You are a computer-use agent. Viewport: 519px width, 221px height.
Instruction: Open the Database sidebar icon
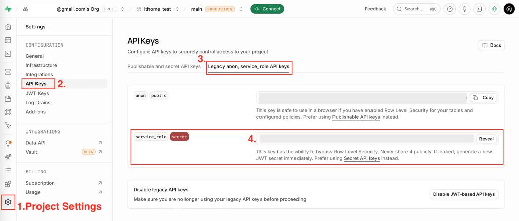point(8,72)
